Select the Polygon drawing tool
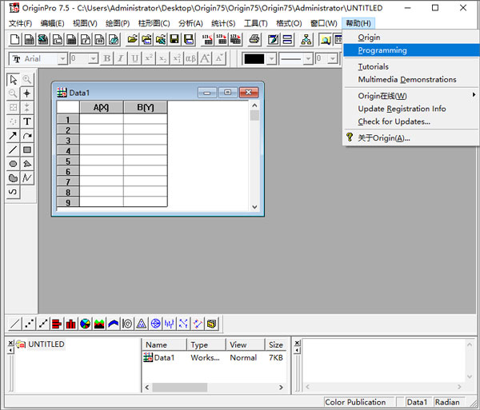The height and width of the screenshot is (410, 480). [27, 164]
